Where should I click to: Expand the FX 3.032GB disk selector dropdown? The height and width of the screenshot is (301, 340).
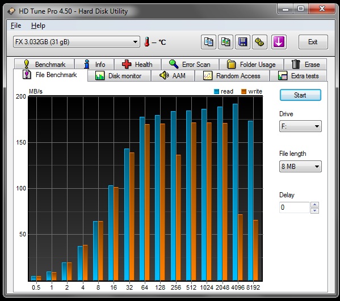76,42
